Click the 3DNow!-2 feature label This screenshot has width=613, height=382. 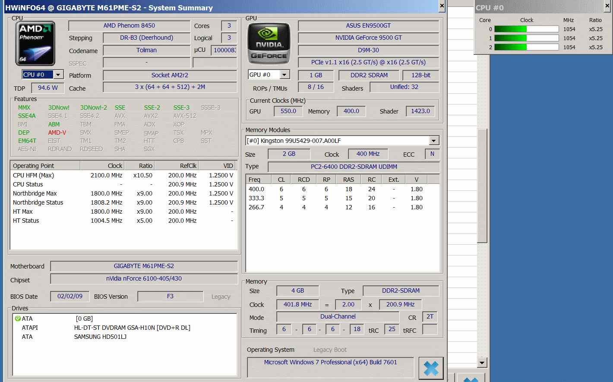point(94,107)
